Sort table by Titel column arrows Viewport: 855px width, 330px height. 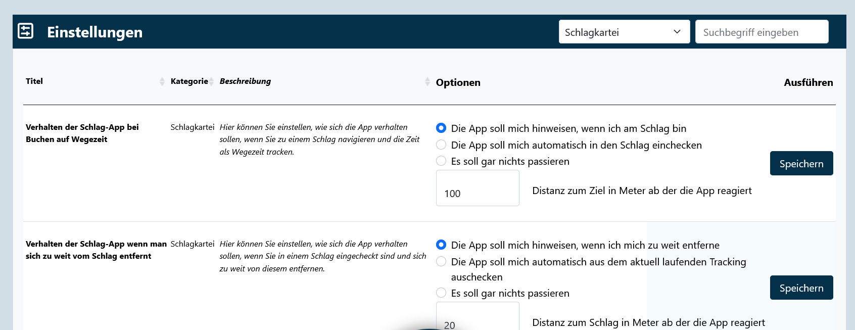(x=162, y=81)
